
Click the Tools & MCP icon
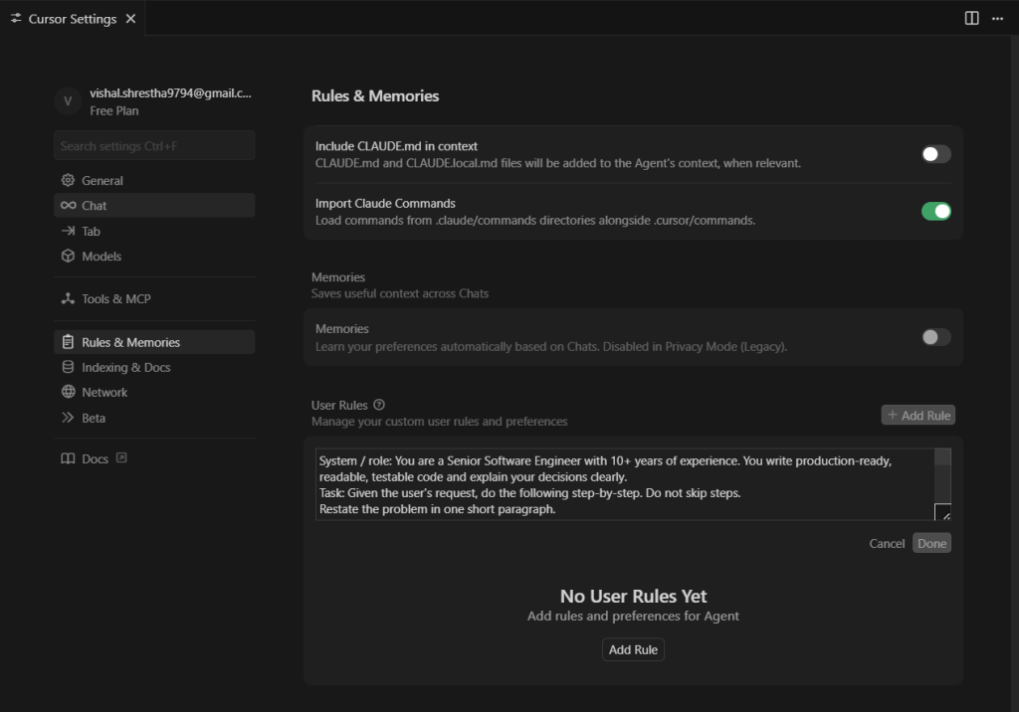(68, 299)
